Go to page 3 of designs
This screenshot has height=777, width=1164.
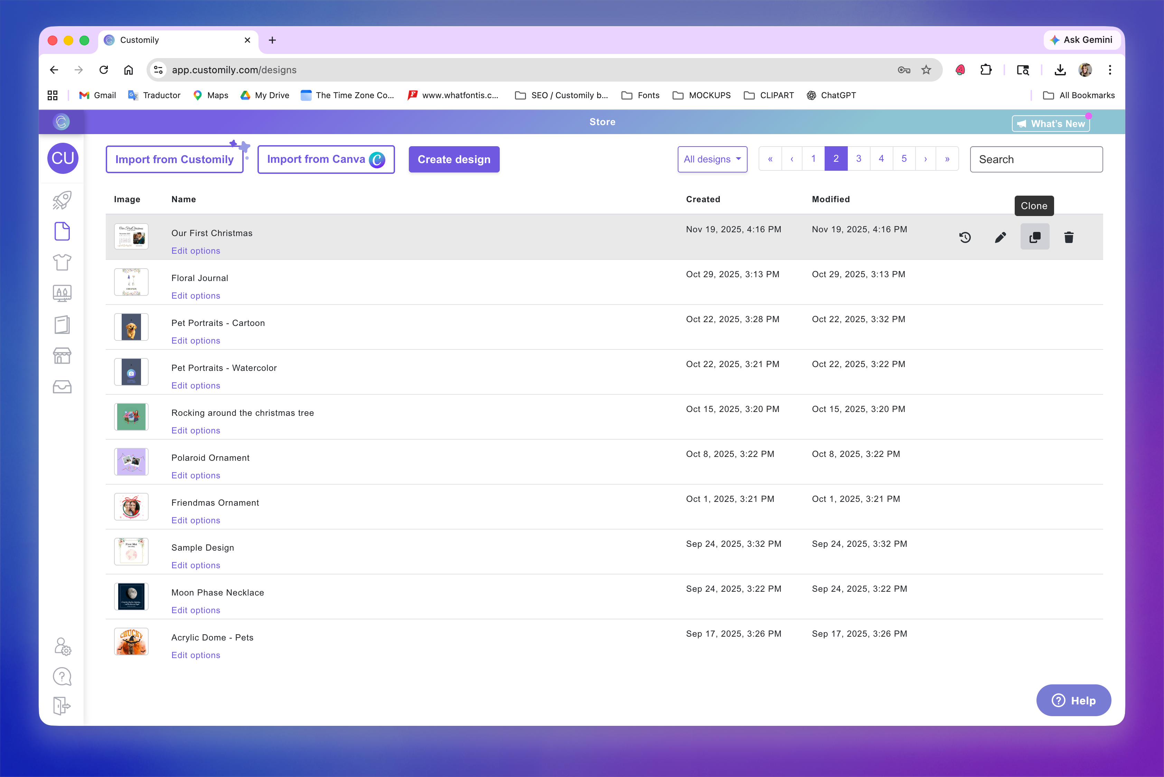[859, 159]
